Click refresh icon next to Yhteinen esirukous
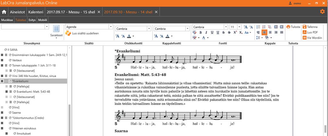 (10, 128)
